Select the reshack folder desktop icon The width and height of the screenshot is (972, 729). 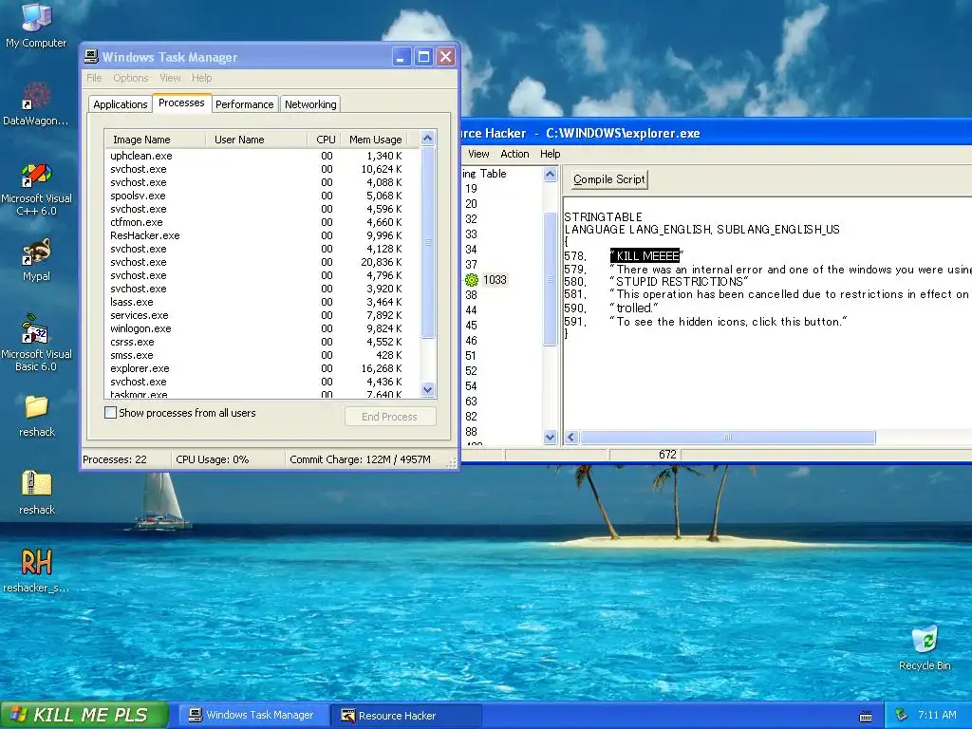click(x=37, y=416)
